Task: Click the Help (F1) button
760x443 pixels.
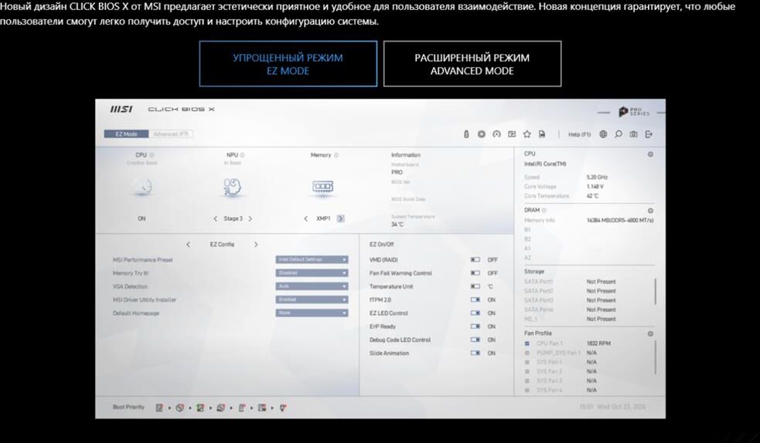Action: 579,134
